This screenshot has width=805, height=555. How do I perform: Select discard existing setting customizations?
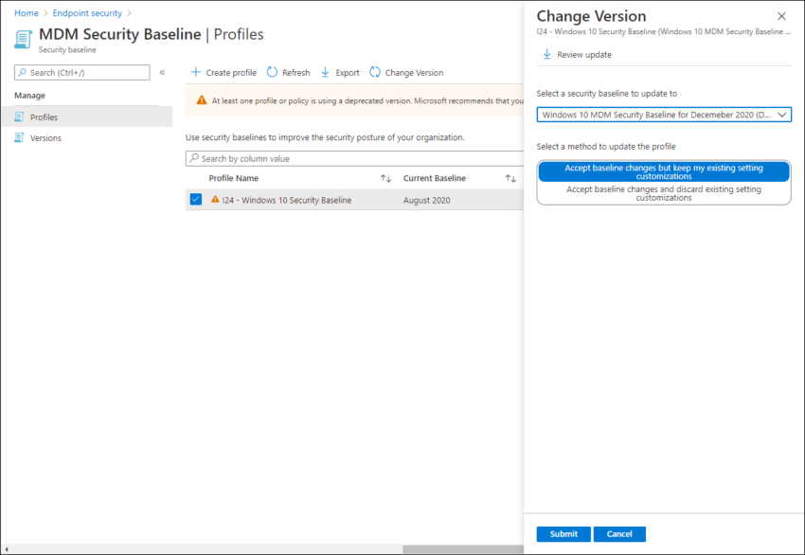click(663, 193)
